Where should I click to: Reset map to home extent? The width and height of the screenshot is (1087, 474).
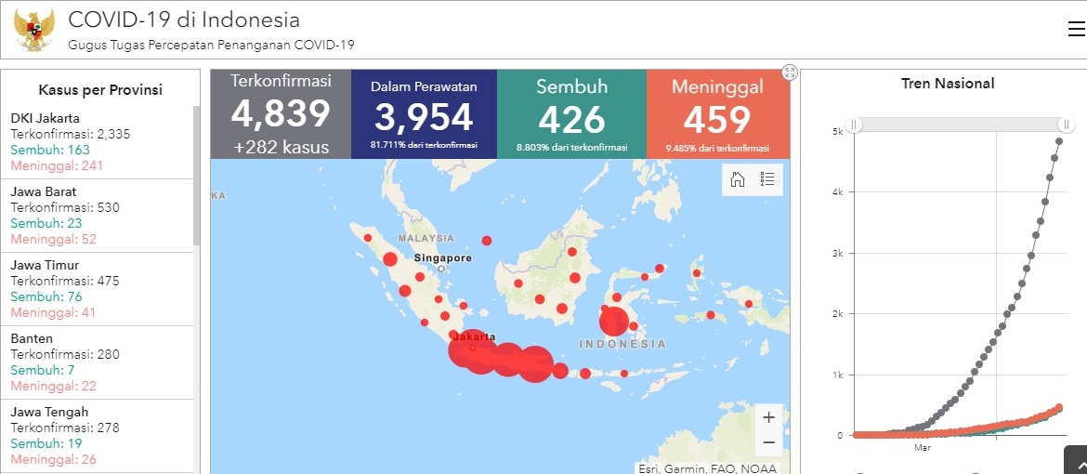tap(738, 180)
